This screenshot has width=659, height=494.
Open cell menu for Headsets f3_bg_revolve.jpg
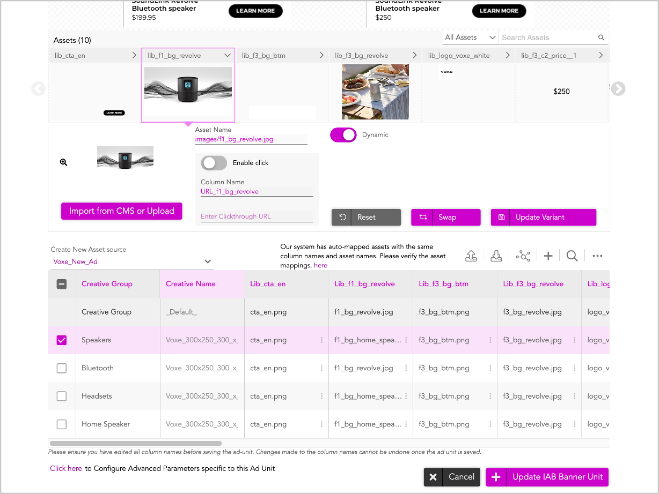(x=575, y=396)
